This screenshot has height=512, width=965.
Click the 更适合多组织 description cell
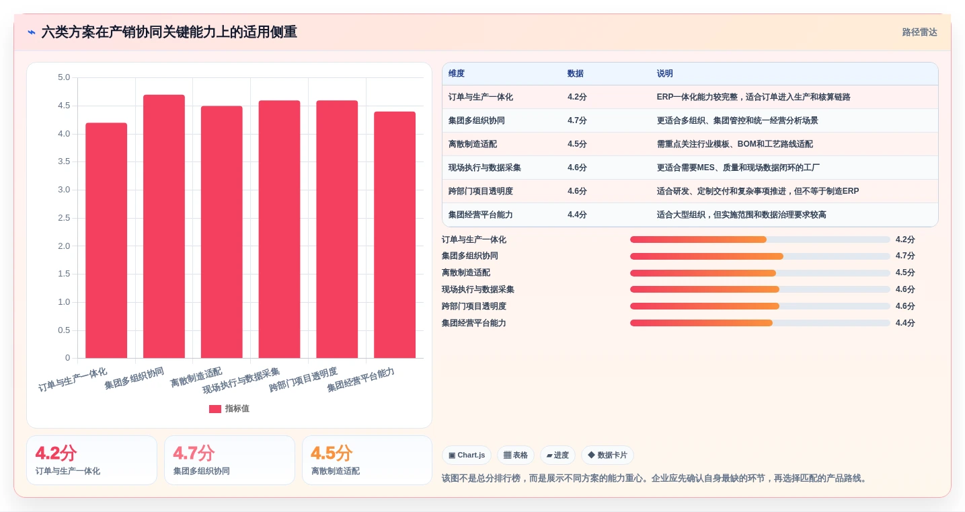pos(794,120)
